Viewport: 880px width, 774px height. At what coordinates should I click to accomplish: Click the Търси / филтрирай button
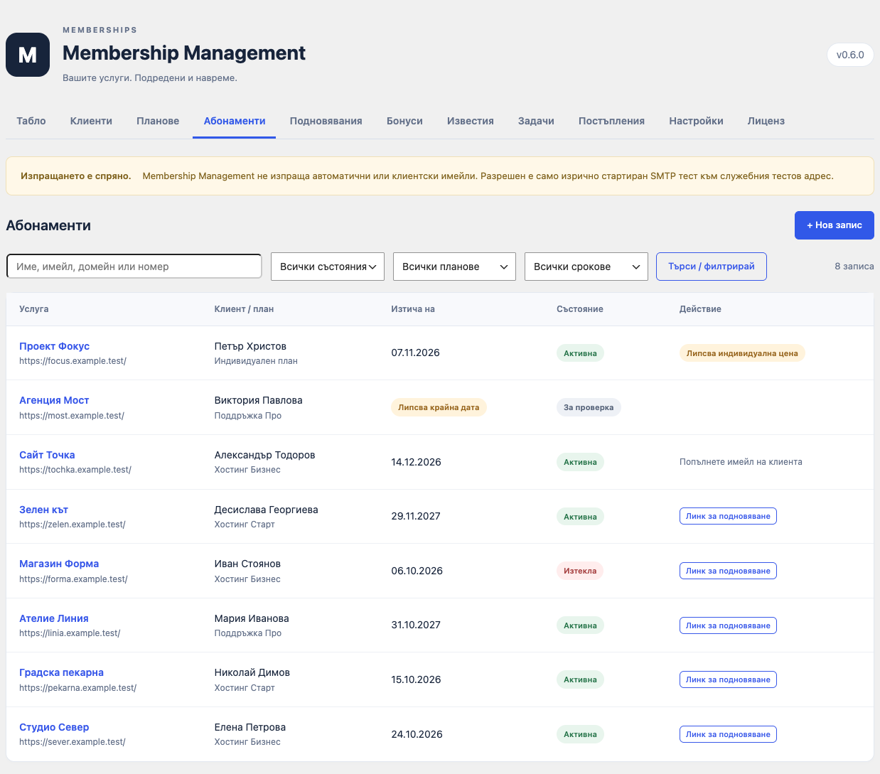712,267
